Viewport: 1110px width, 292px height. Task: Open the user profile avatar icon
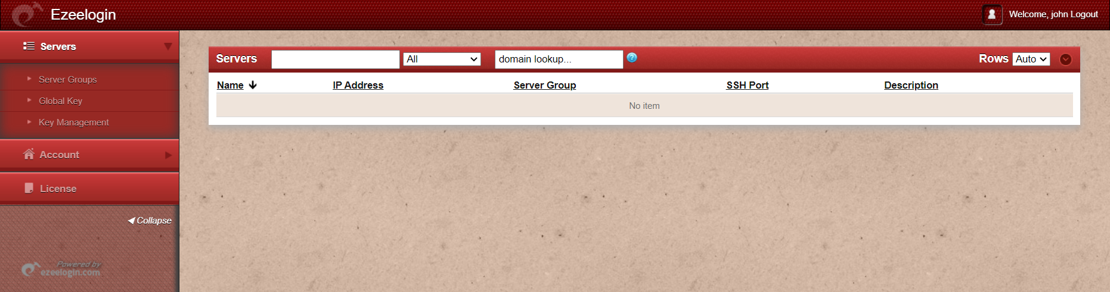992,14
